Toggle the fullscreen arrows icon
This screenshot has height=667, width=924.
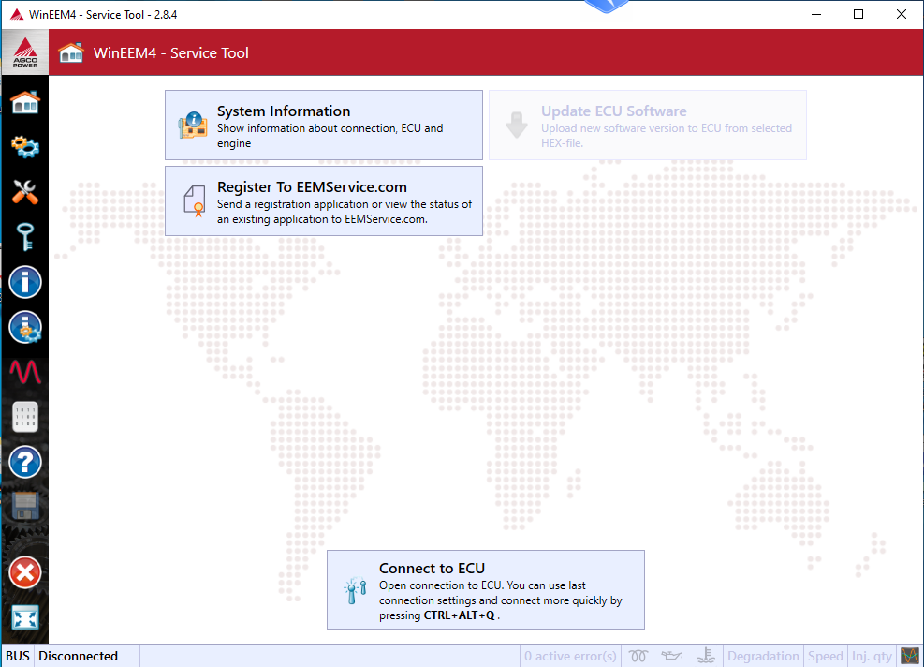(x=24, y=618)
